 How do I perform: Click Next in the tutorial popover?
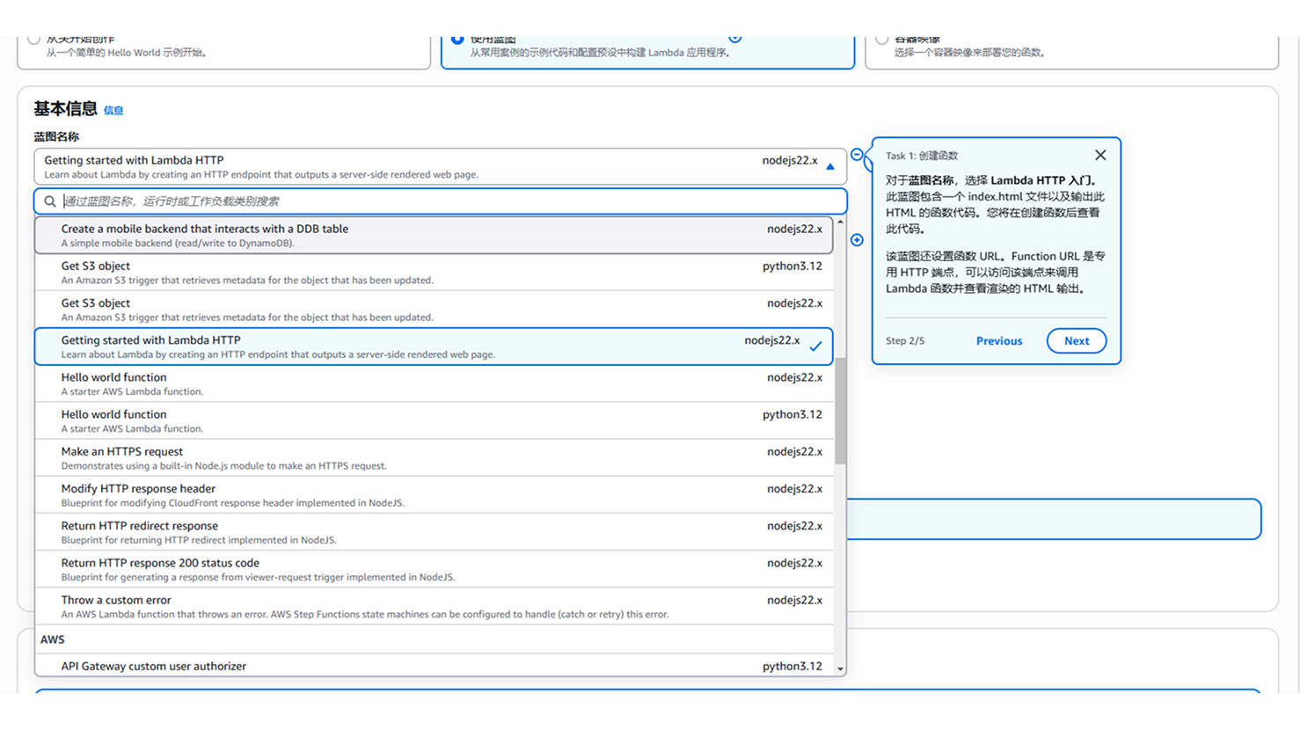1076,341
